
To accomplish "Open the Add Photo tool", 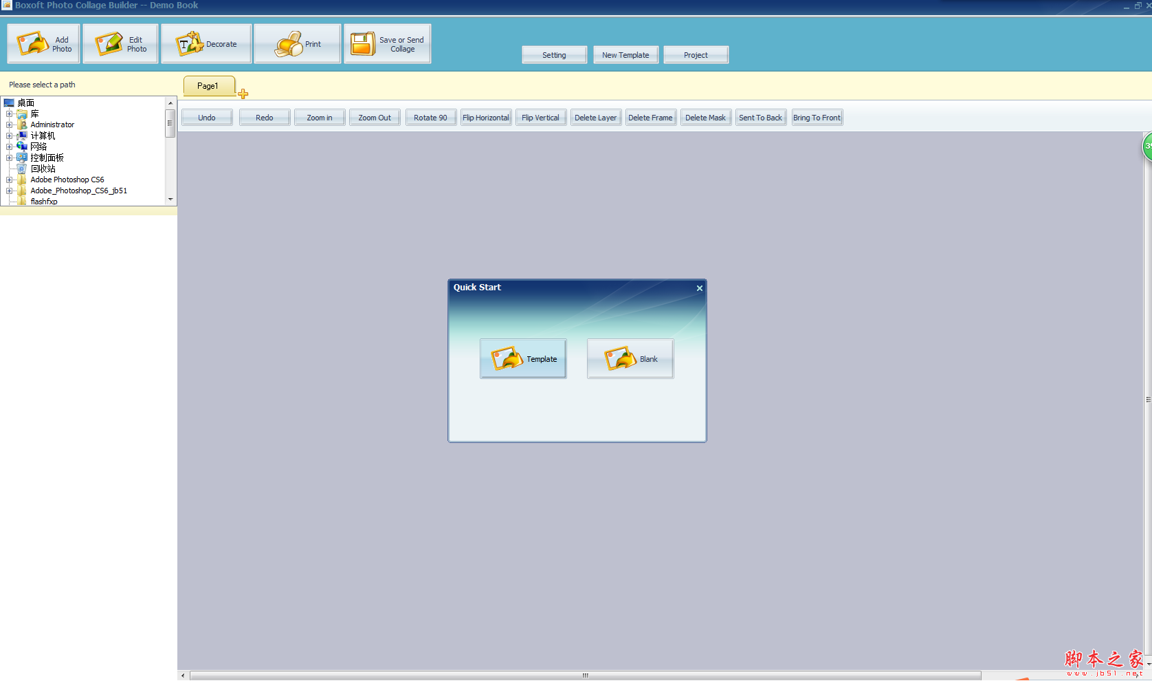I will click(x=44, y=44).
